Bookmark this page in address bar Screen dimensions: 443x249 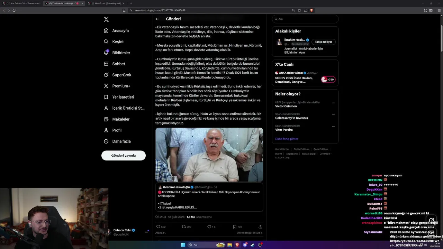124,10
